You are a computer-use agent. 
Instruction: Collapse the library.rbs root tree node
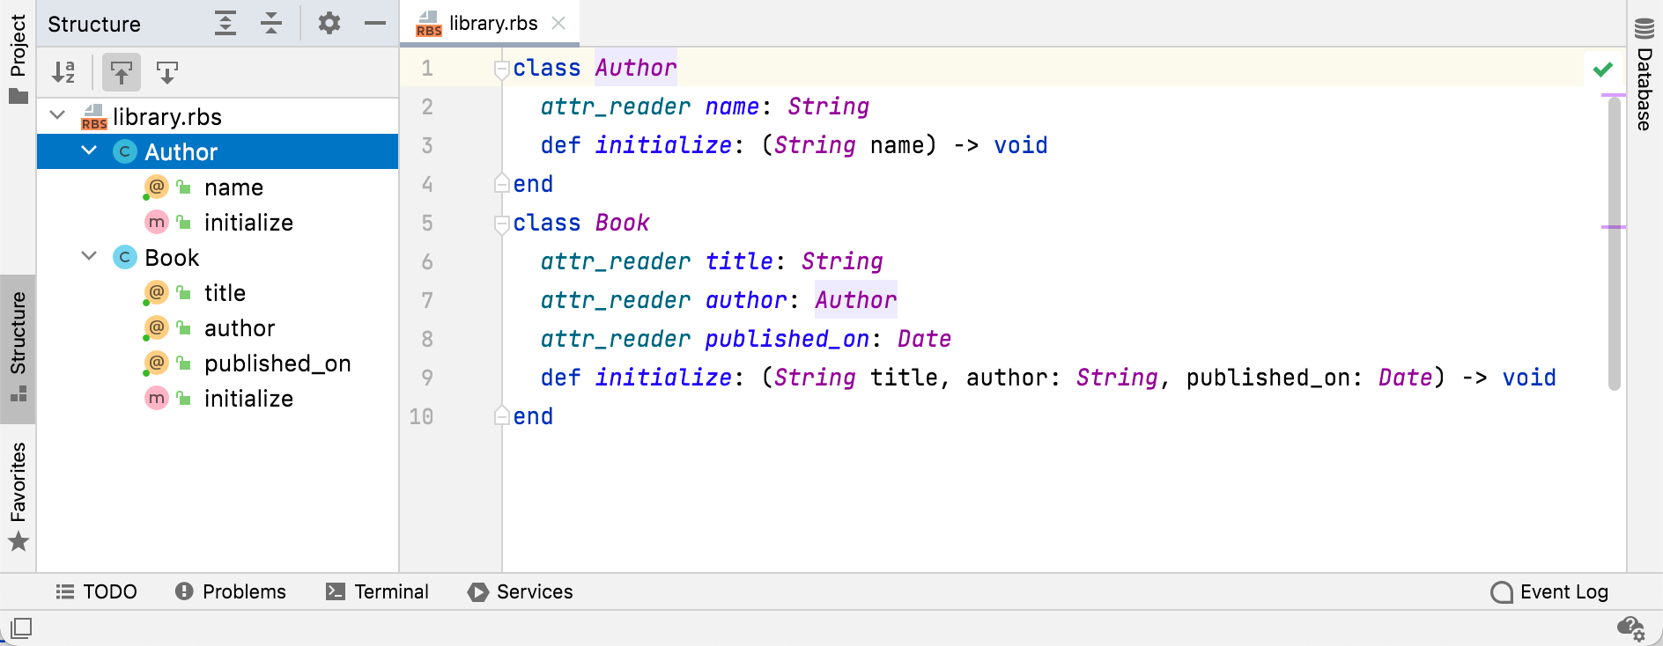coord(58,116)
